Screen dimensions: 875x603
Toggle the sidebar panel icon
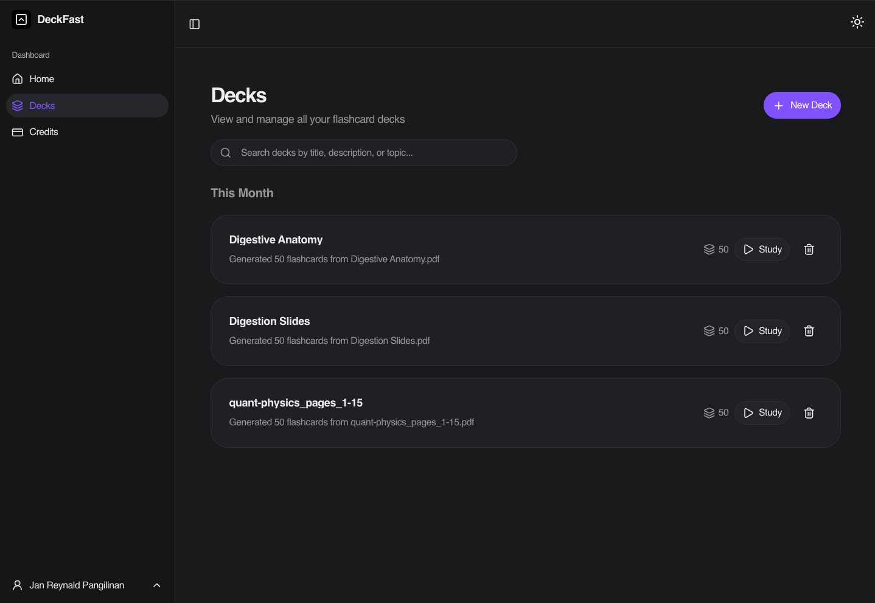[x=195, y=24]
